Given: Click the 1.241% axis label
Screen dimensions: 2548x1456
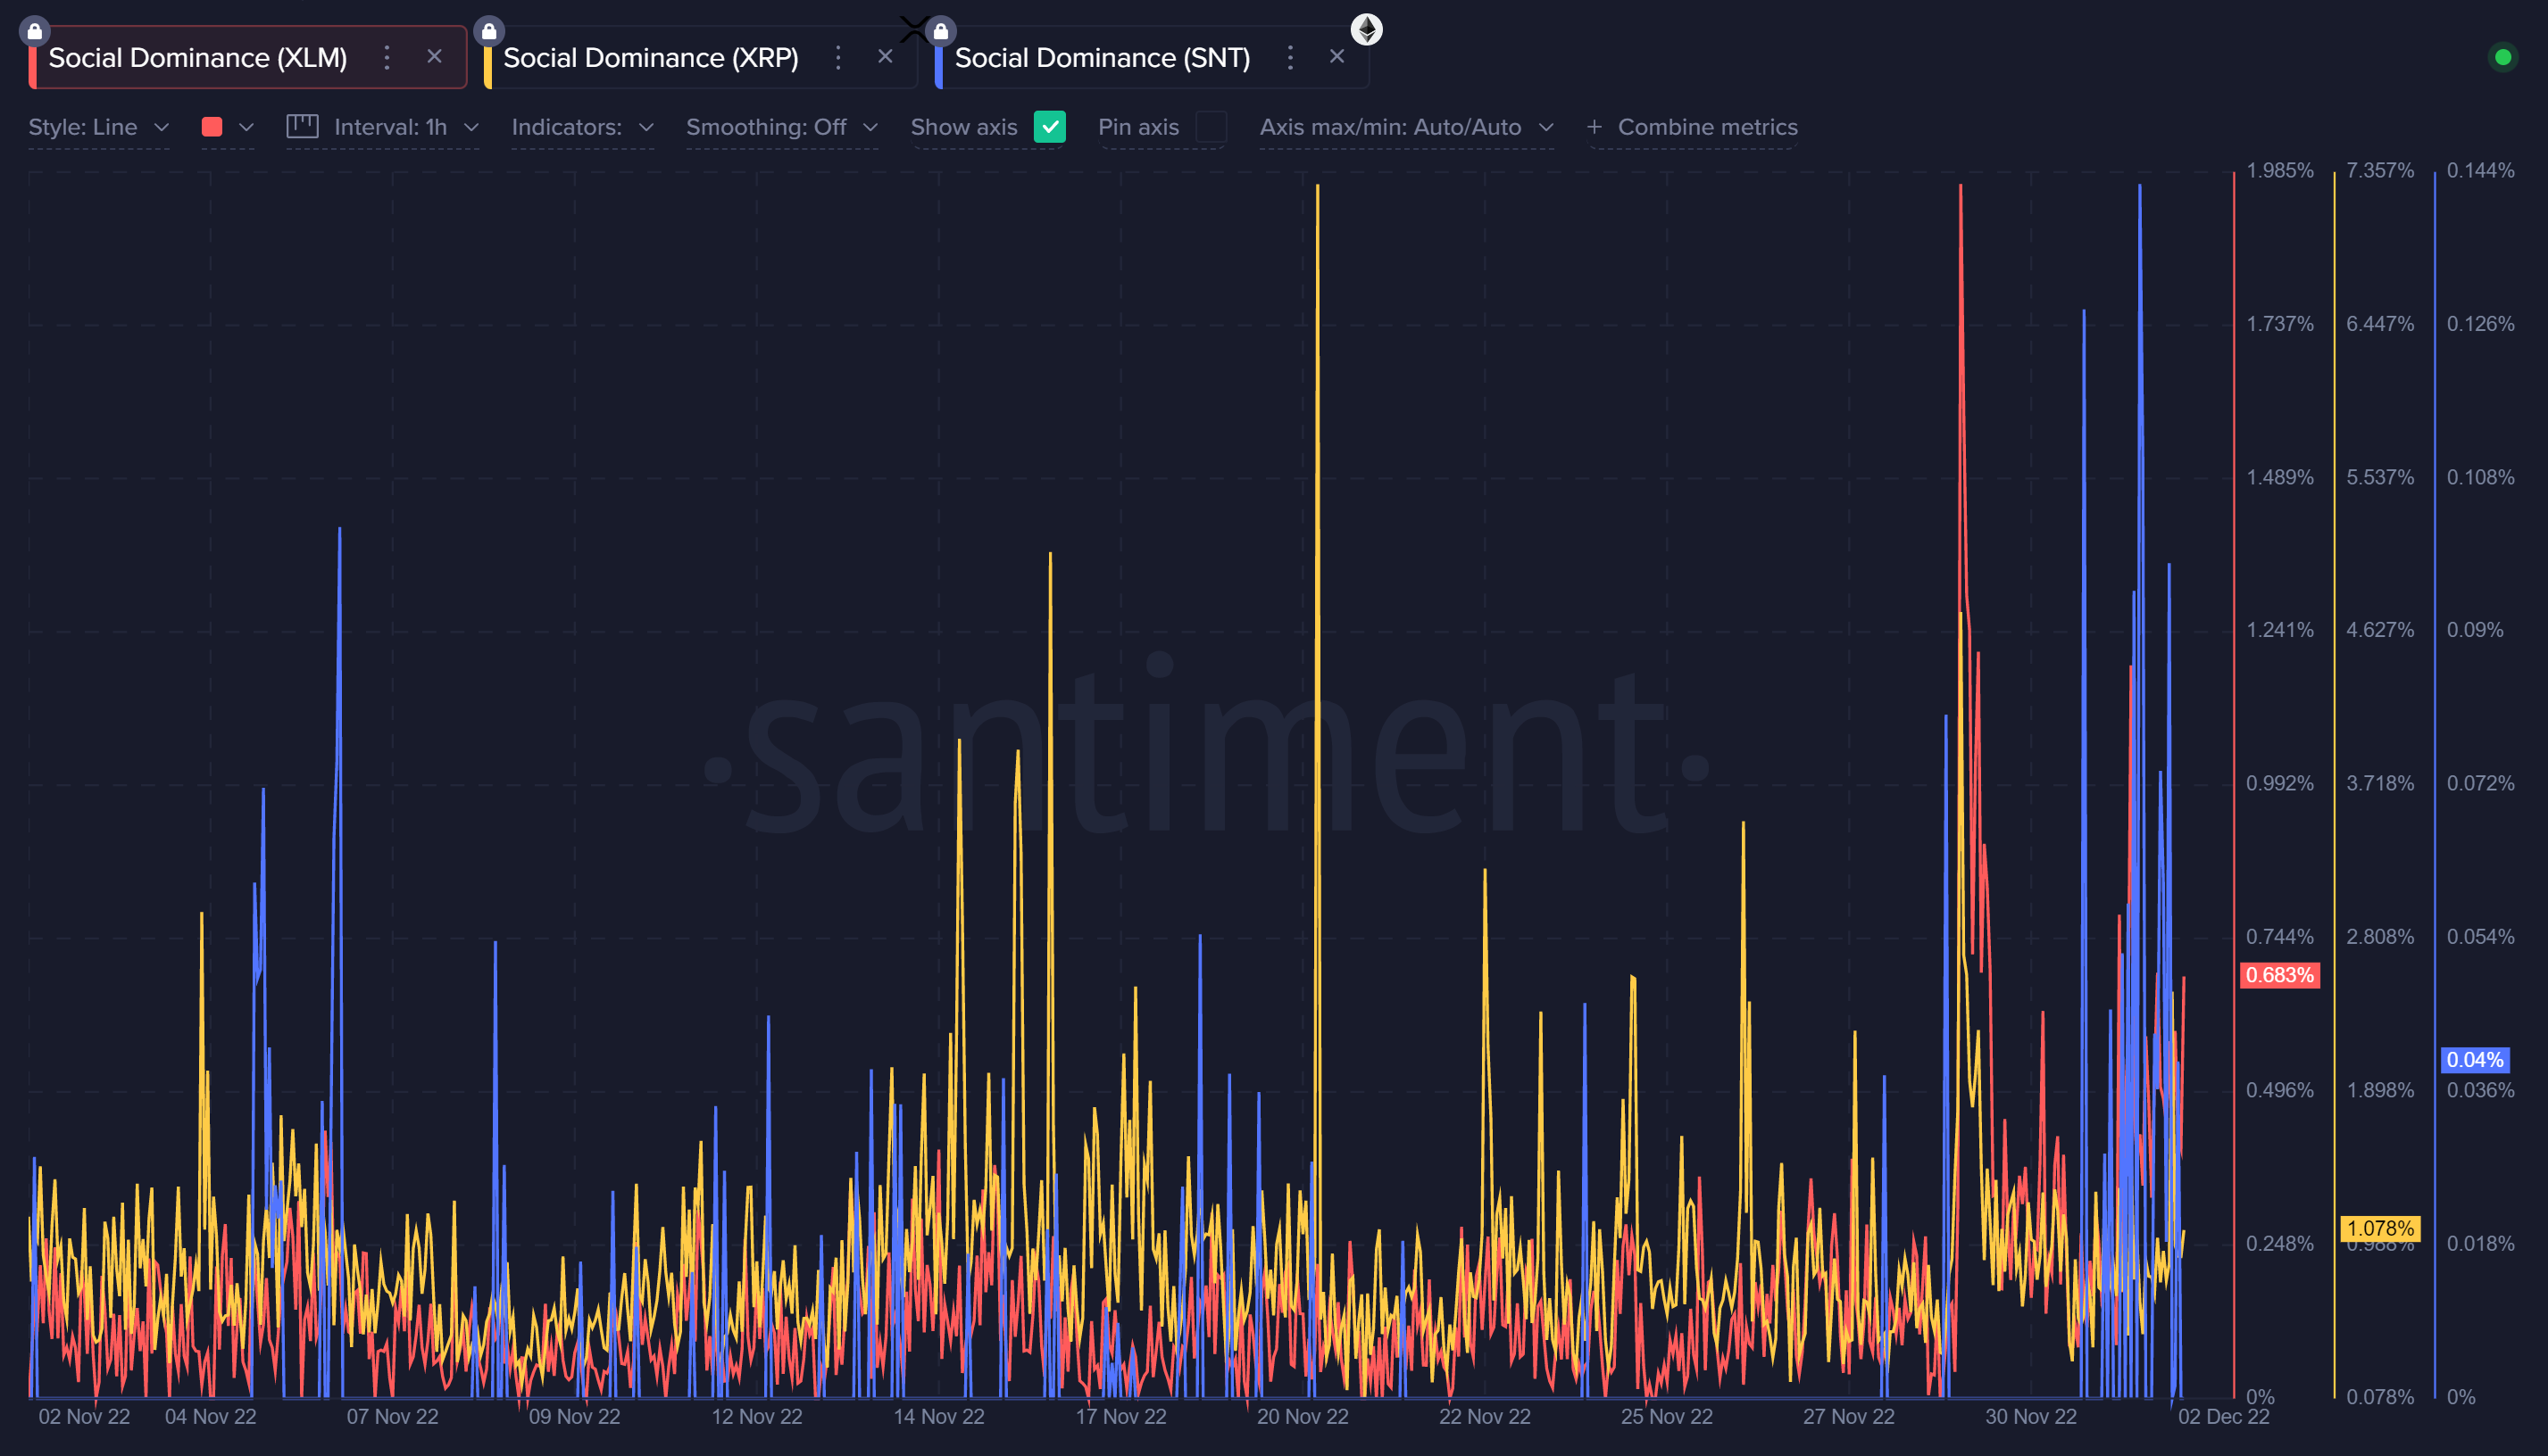Looking at the screenshot, I should (2279, 630).
